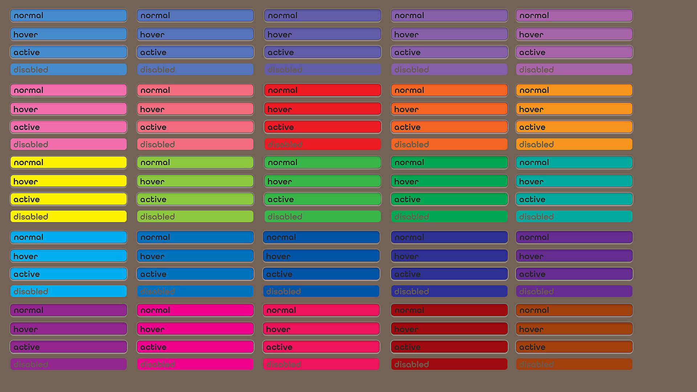Click the lime green 'active' button

point(195,199)
